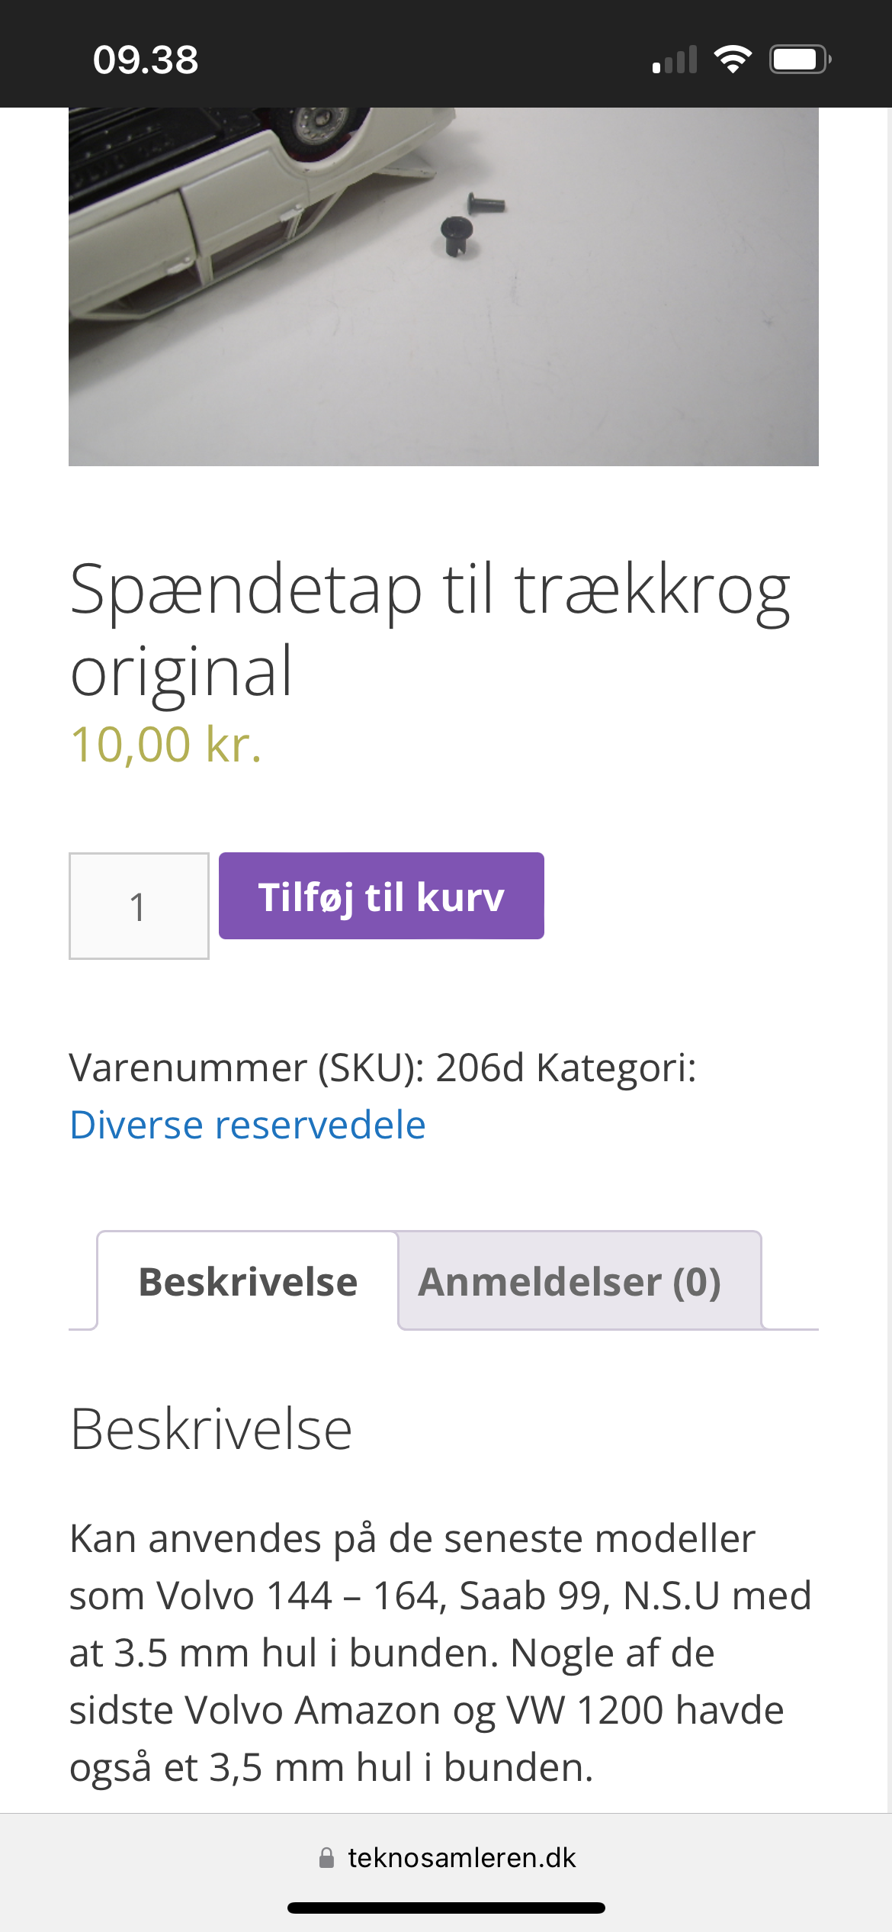Tap the 09.38 clock in status bar
892x1932 pixels.
click(146, 60)
